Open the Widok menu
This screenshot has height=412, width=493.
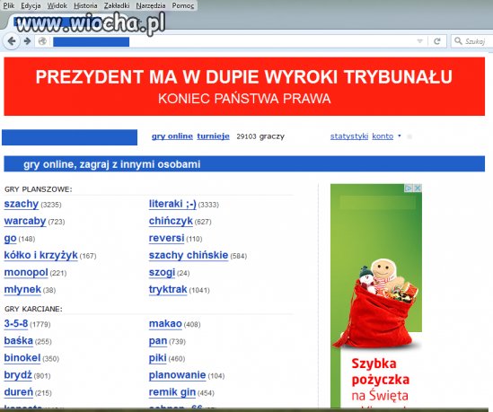point(57,5)
